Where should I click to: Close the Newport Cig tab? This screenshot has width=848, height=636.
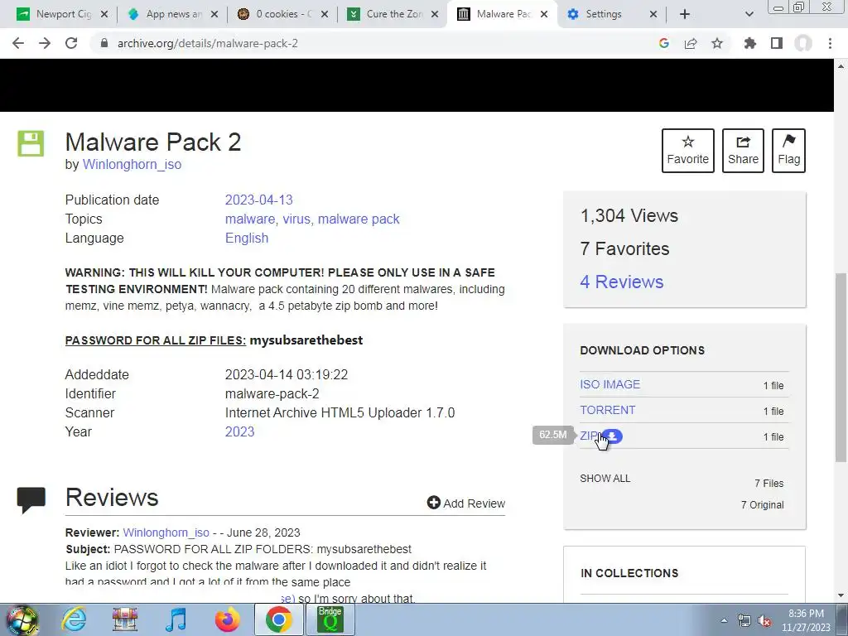104,14
